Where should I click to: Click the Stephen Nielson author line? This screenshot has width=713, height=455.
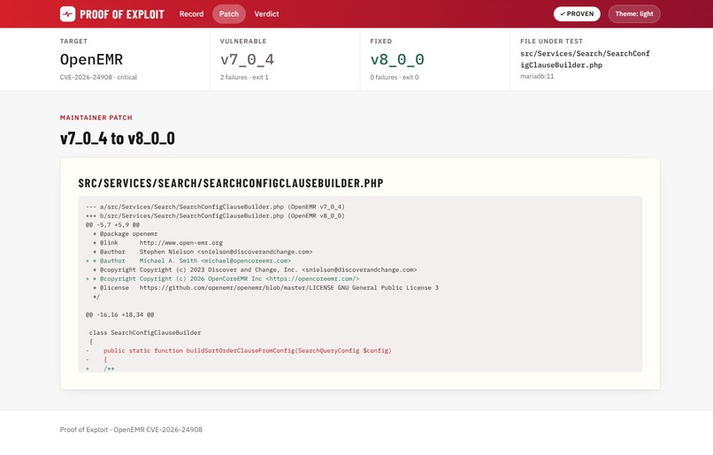coord(203,252)
